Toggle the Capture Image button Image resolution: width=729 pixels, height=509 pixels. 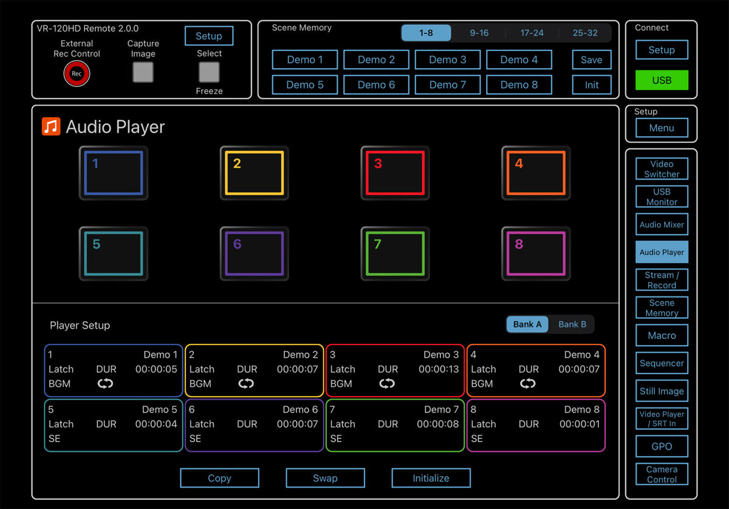[x=143, y=72]
